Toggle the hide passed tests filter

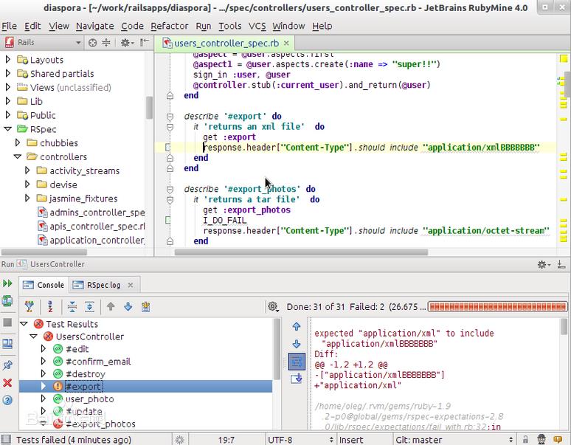pos(30,306)
